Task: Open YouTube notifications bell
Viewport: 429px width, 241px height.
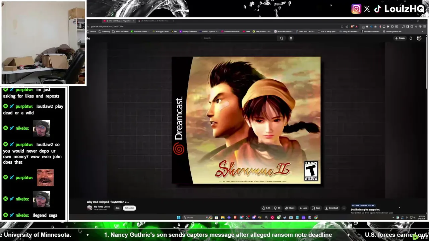Action: pos(411,38)
